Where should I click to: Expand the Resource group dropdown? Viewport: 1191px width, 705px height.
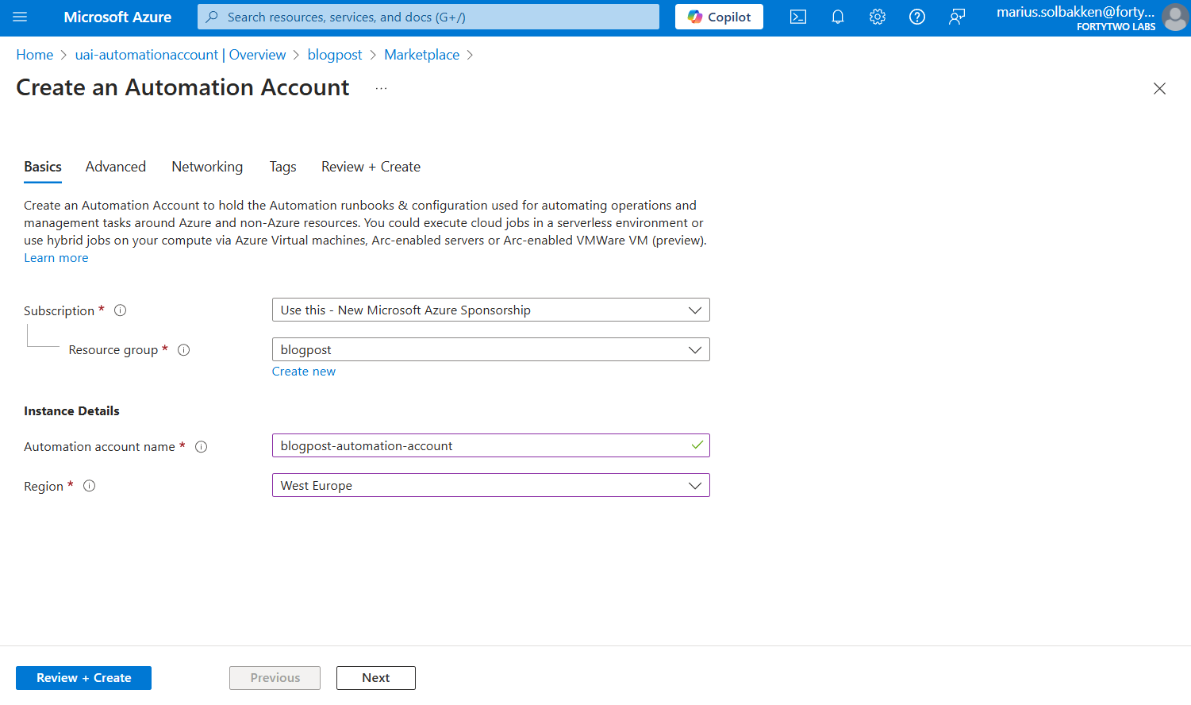pyautogui.click(x=490, y=350)
